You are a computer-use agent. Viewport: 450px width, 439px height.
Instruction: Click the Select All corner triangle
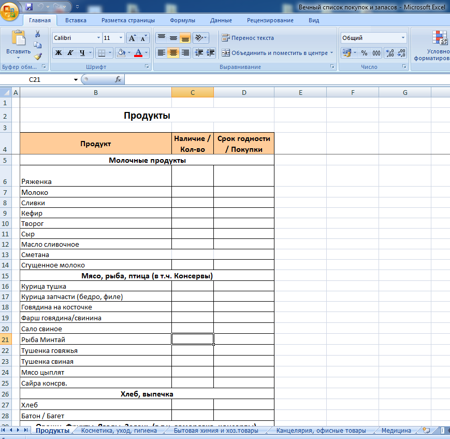pyautogui.click(x=6, y=92)
